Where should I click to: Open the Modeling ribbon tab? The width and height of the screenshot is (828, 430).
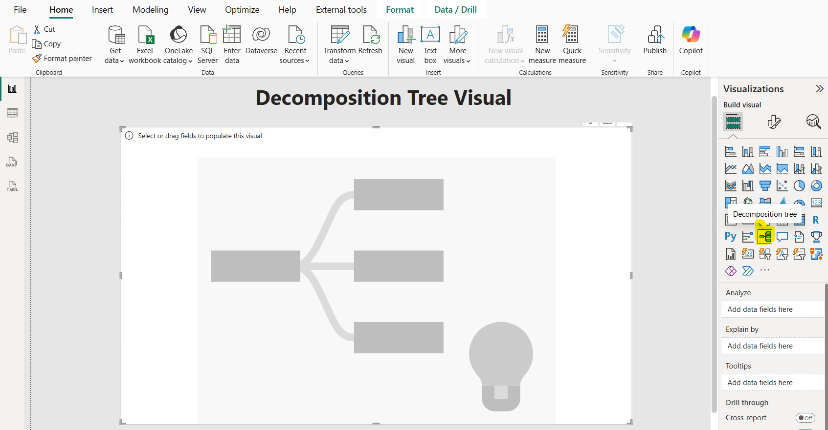[x=150, y=10]
